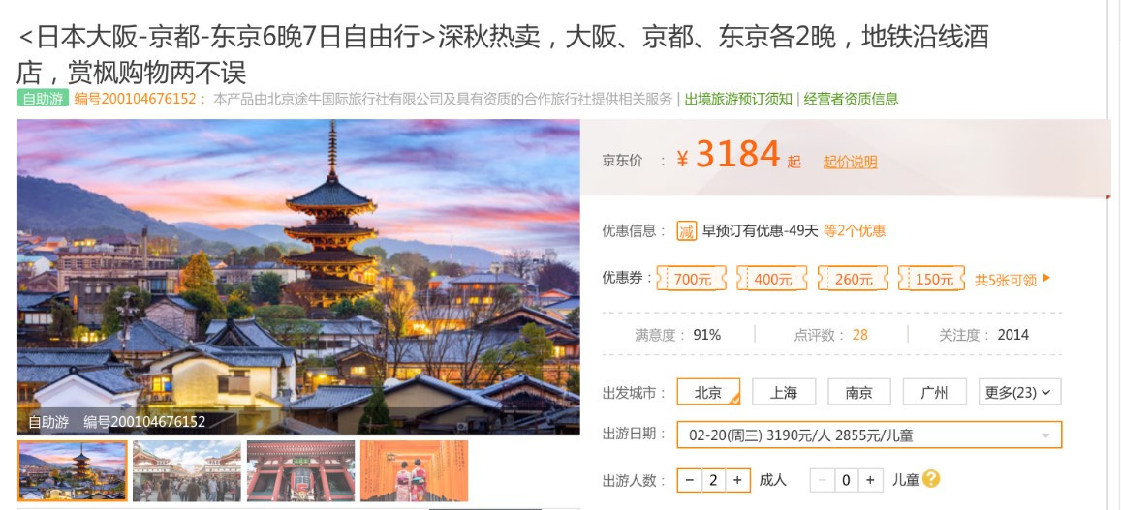Select 北京 as departure city
Screen dimensions: 1121x510
708,392
